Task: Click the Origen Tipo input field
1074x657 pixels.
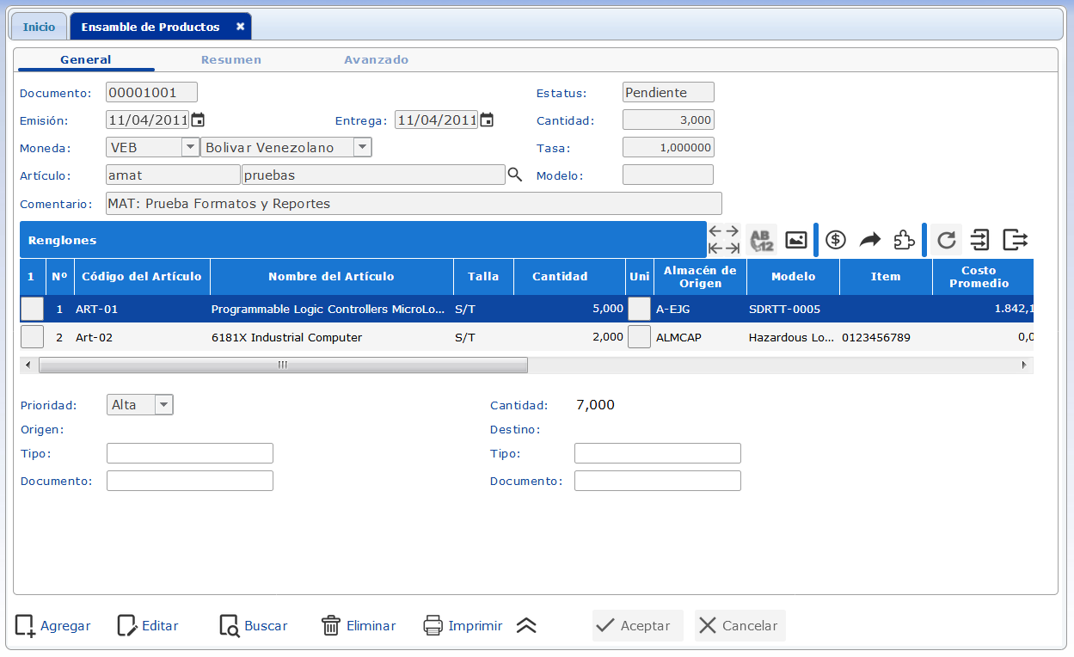Action: click(x=190, y=453)
